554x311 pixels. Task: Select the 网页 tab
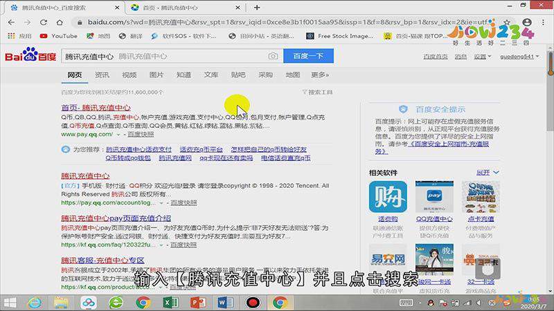75,75
